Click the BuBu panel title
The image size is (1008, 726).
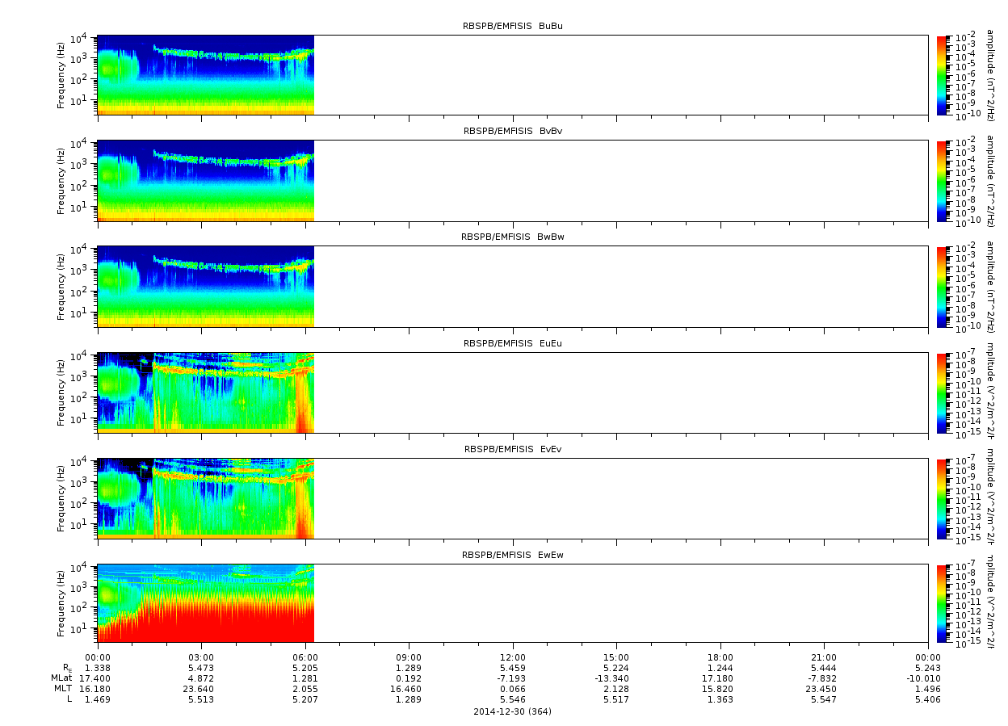pos(512,26)
